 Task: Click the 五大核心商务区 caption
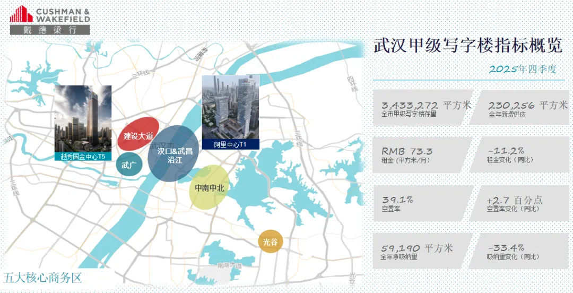tap(42, 278)
